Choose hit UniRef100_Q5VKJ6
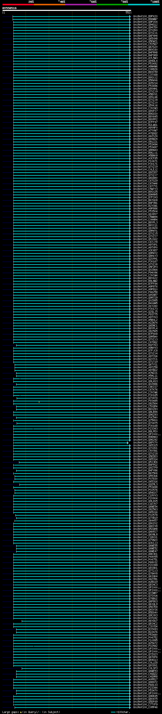The image size is (162, 714). 145,105
